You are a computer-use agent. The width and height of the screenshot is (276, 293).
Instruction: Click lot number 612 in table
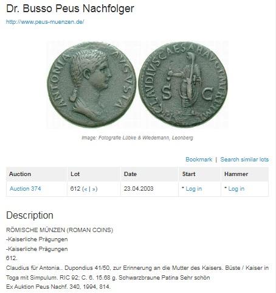click(x=75, y=189)
